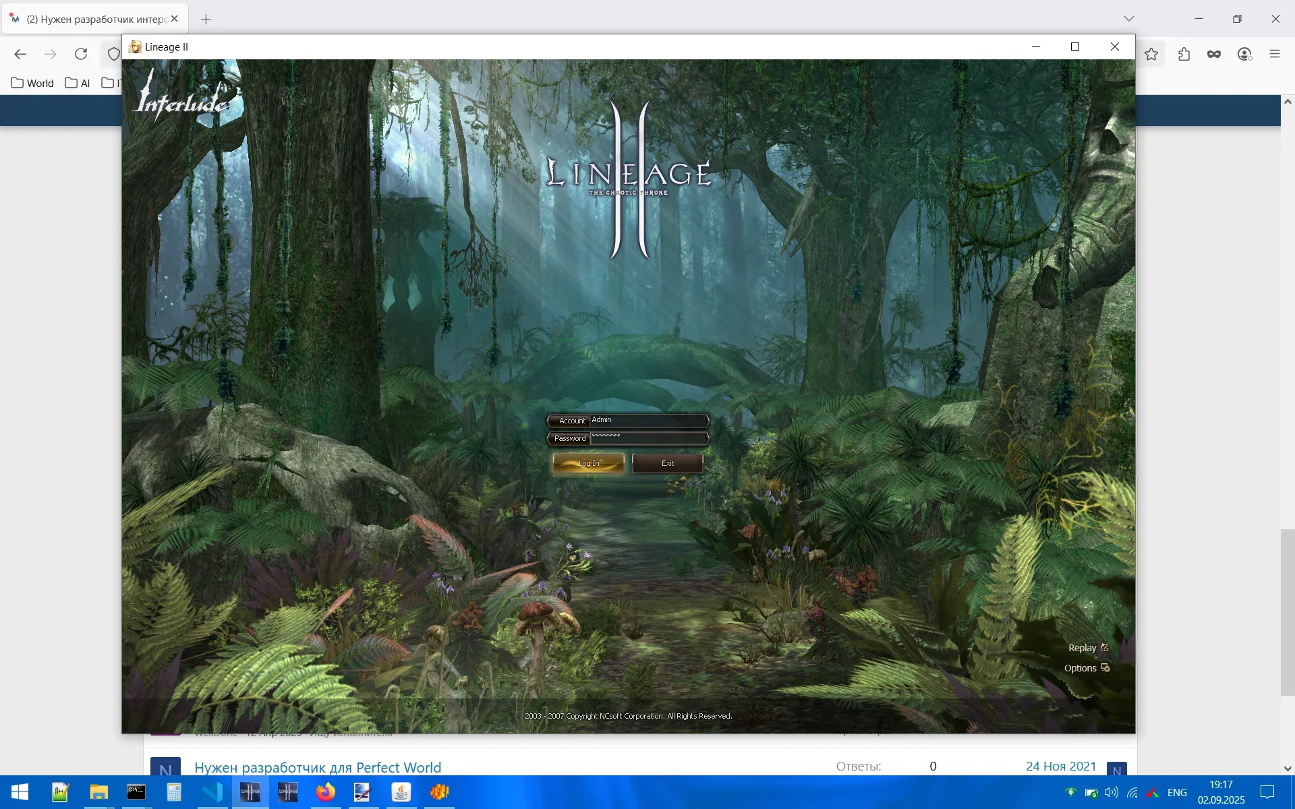The height and width of the screenshot is (809, 1295).
Task: Click the battery status tray icon
Action: [1091, 792]
